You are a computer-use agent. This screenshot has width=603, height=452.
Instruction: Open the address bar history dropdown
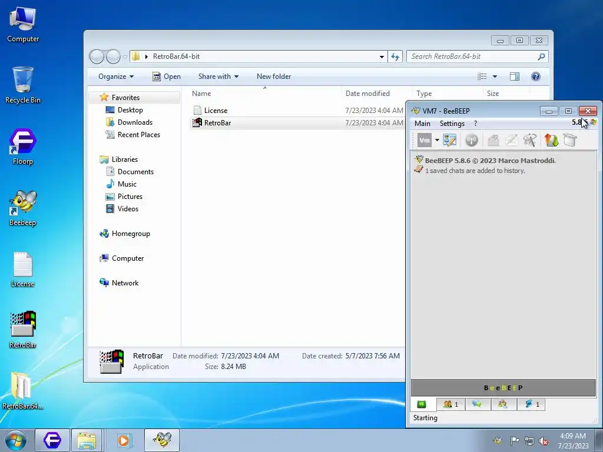tap(382, 56)
